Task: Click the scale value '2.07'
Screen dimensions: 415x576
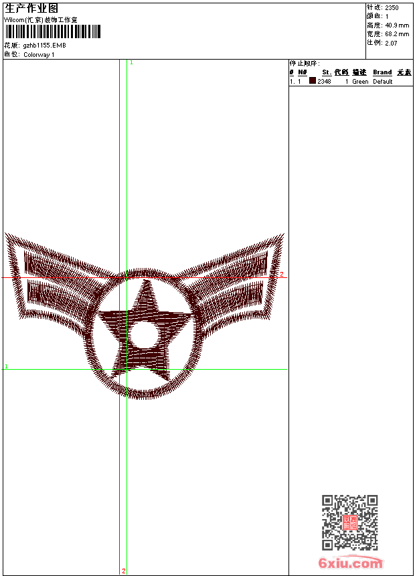Action: click(x=391, y=43)
